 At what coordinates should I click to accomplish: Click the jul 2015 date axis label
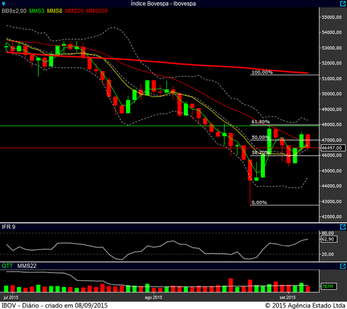click(11, 297)
